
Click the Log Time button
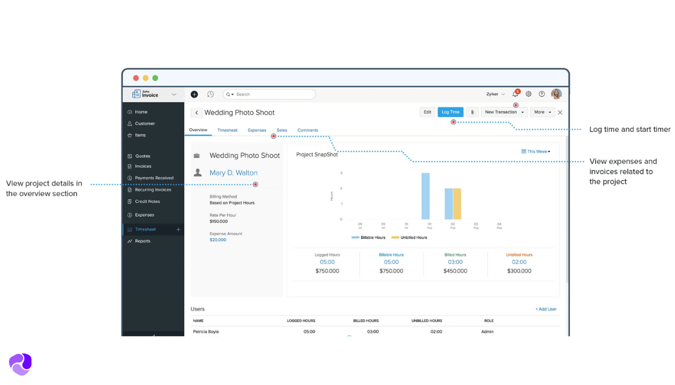tap(450, 112)
